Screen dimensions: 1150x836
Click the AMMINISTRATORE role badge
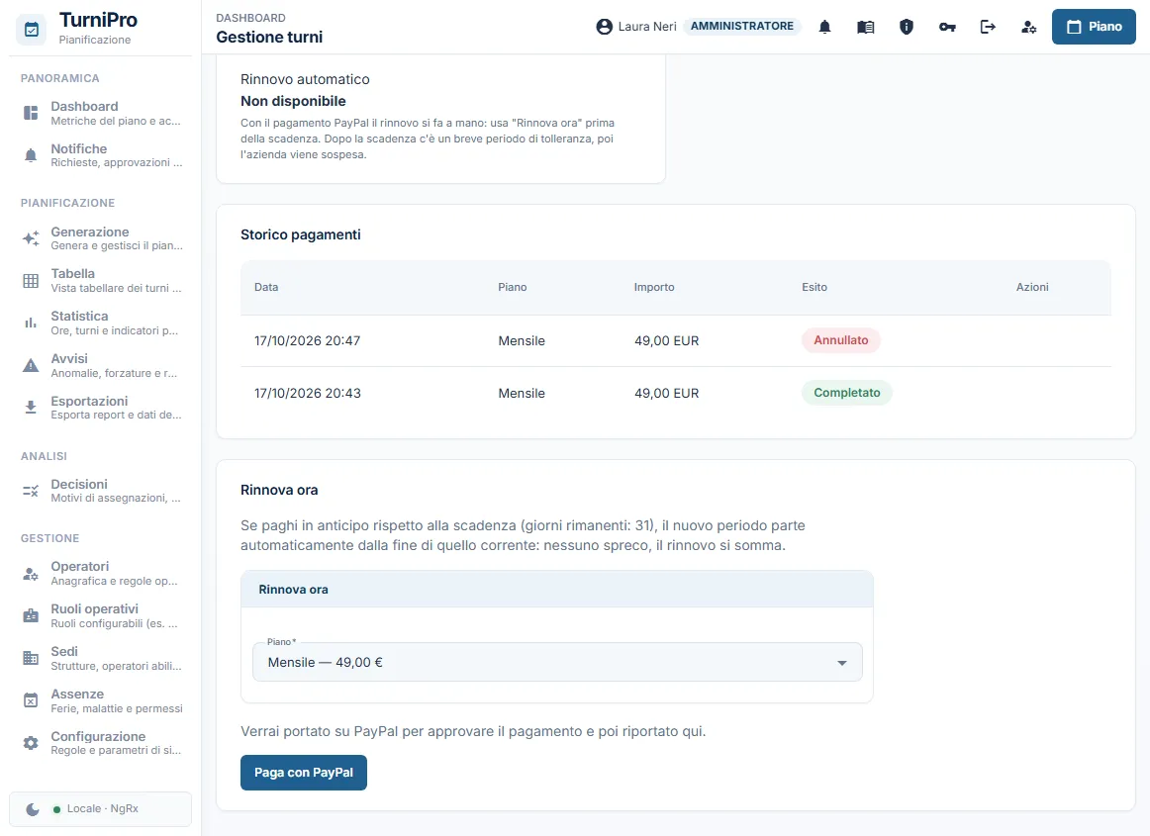[x=741, y=27]
